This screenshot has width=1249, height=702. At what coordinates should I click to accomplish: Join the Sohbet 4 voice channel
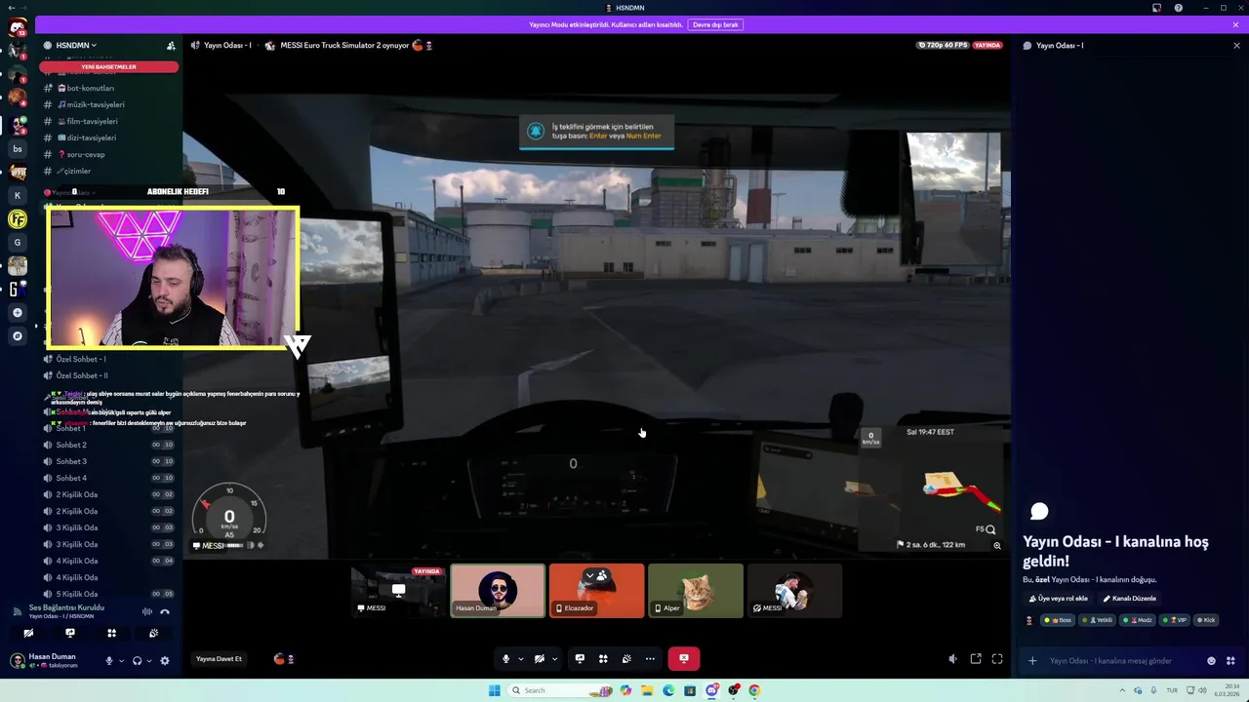[109, 478]
